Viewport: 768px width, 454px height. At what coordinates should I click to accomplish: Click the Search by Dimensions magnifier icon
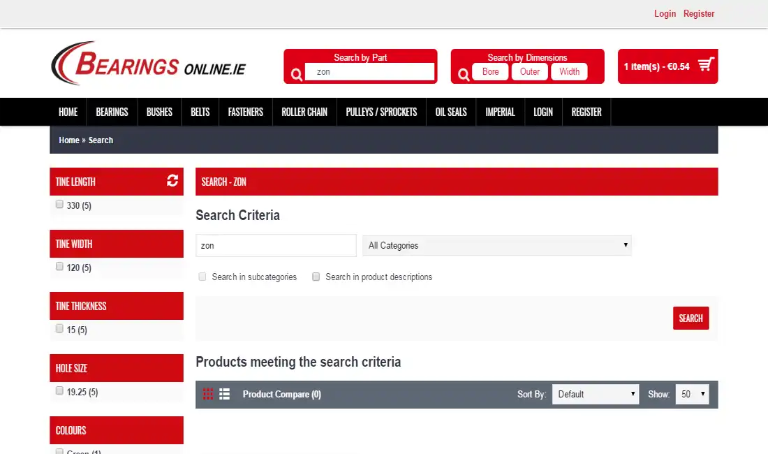[464, 75]
